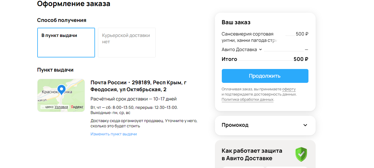374x168 pixels.
Task: Click the Итого 500 ₽ total row
Action: 265,59
